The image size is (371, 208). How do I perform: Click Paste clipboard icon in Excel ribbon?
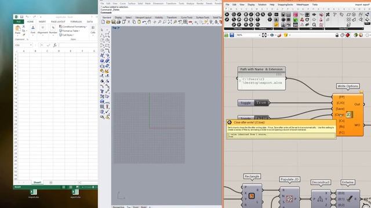point(18,28)
